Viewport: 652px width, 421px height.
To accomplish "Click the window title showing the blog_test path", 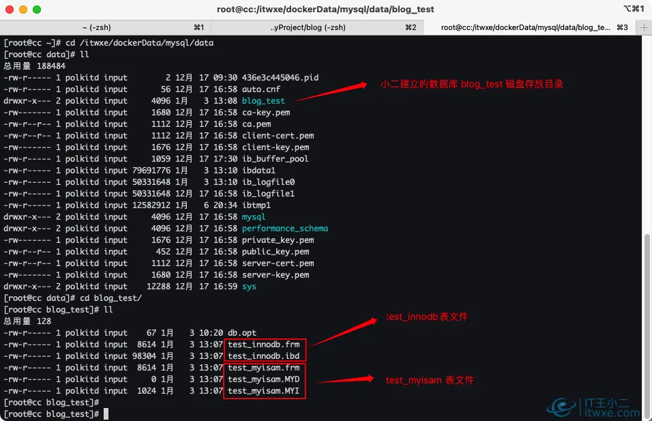I will (325, 10).
